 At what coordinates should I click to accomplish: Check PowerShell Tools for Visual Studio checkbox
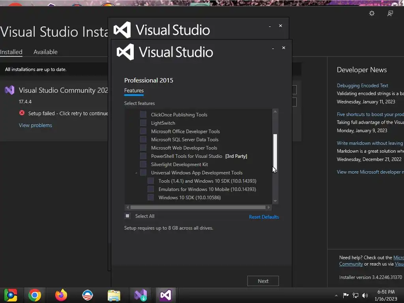pos(143,156)
